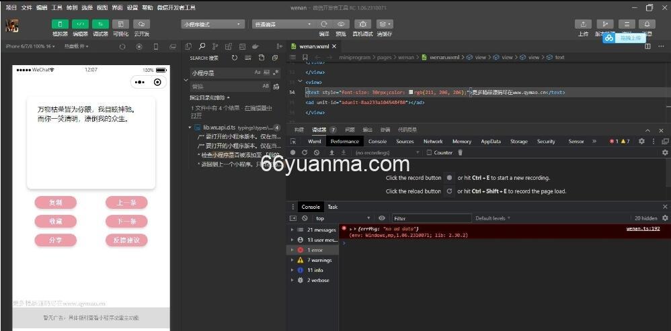This screenshot has height=331, width=671.
Task: Click reload-and-record icon in Performance toolbar
Action: [305, 152]
